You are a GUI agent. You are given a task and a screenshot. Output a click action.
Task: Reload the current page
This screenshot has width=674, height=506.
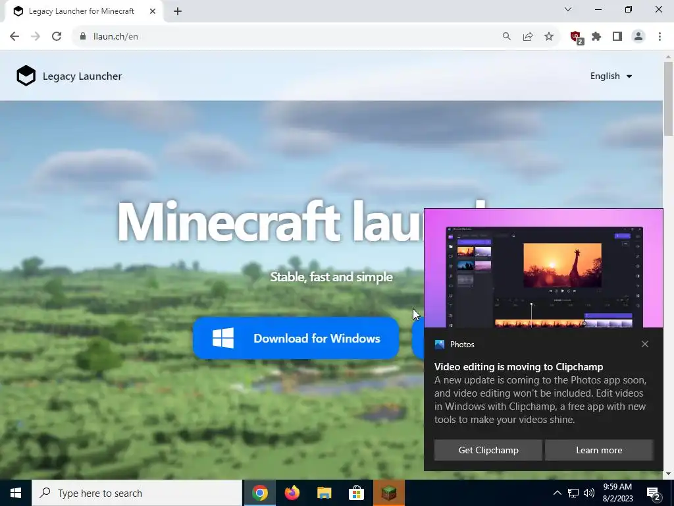pos(57,36)
